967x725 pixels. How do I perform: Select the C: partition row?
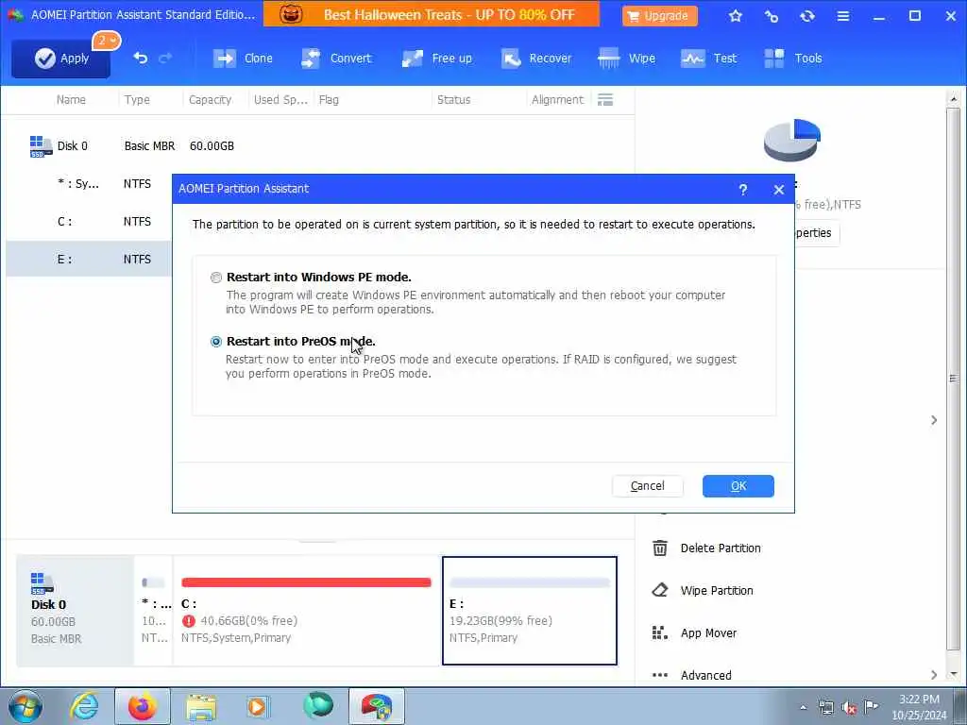[89, 221]
